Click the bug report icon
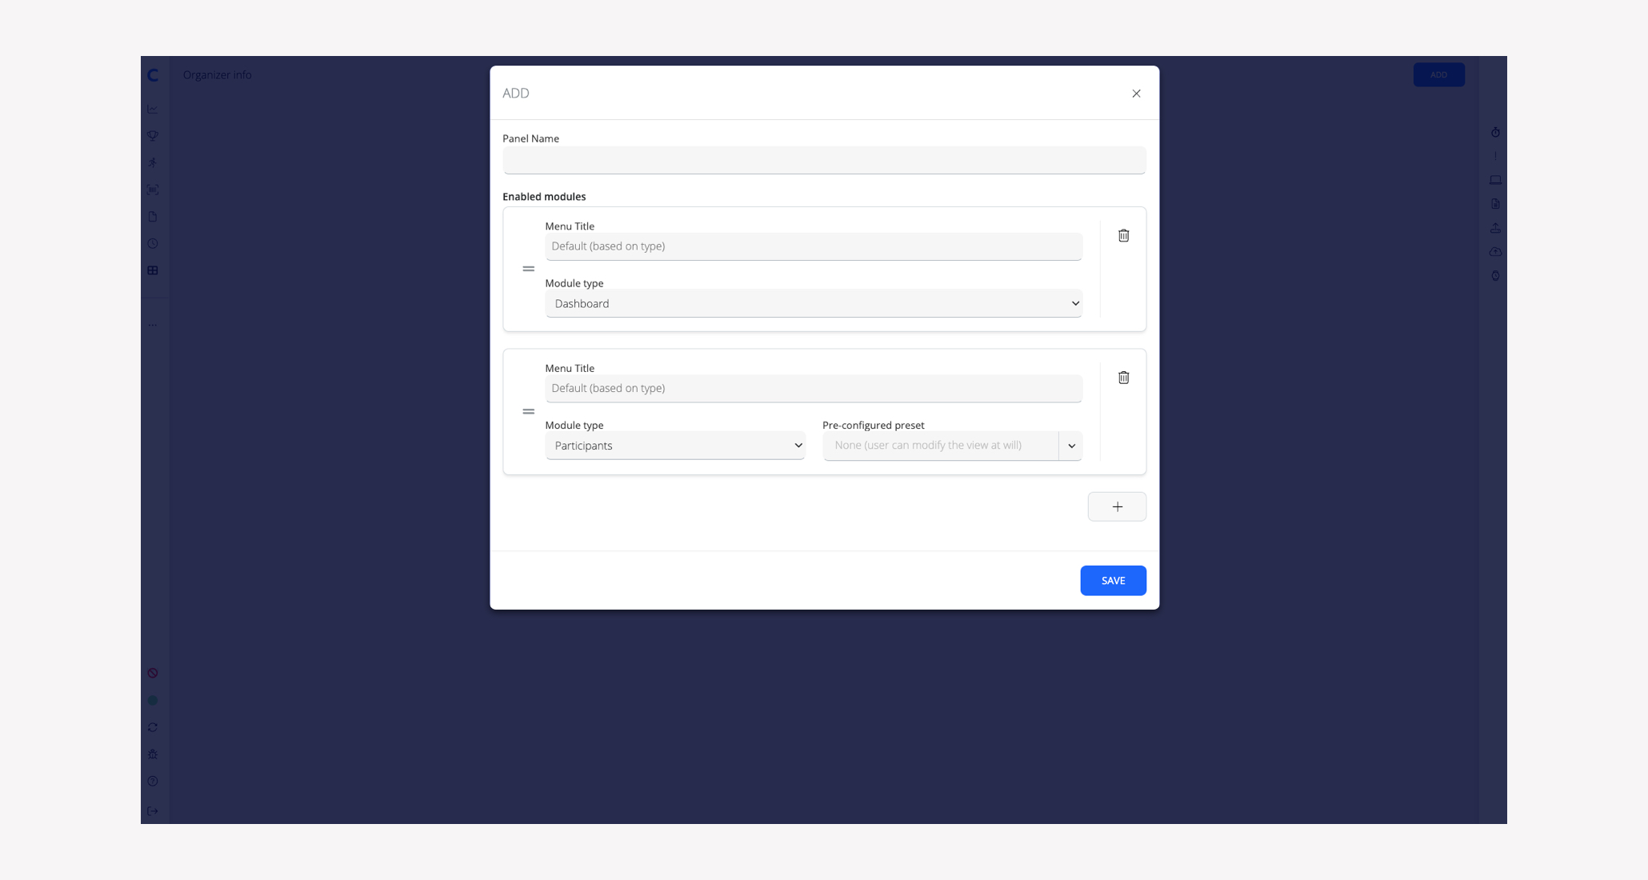This screenshot has height=880, width=1648. coord(153,754)
